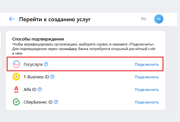Connect the Госуслуги verification method

click(x=147, y=64)
